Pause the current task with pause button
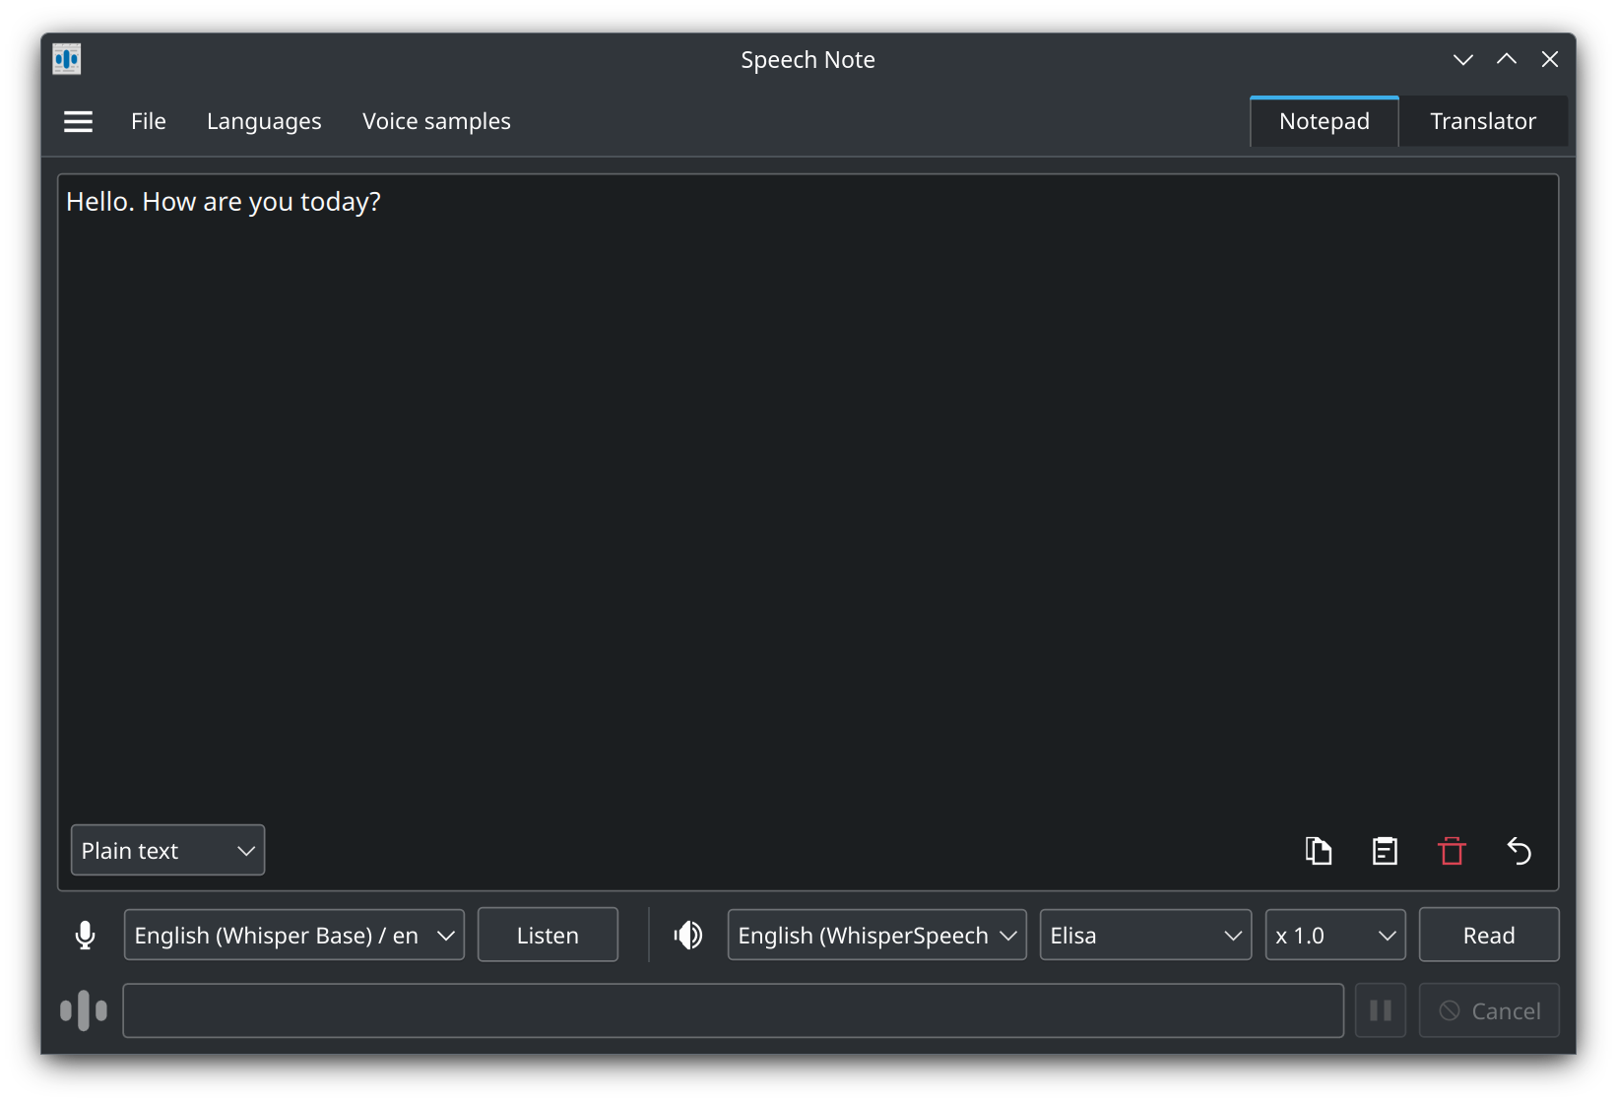Screen dimensions: 1617x1103 point(1381,1010)
